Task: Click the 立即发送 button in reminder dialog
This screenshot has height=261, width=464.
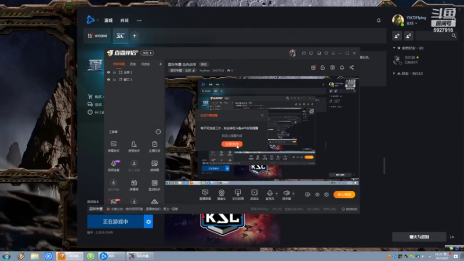Action: tap(232, 144)
